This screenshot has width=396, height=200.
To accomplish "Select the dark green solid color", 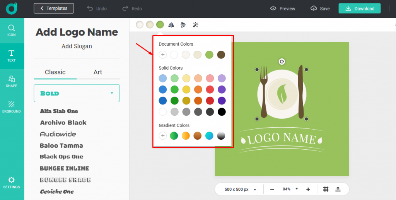I will click(x=174, y=101).
